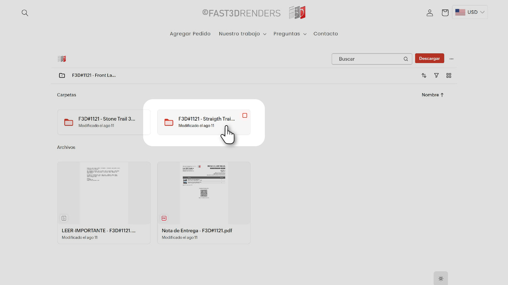Viewport: 508px width, 285px height.
Task: Click the sort arrows icon
Action: tap(424, 76)
